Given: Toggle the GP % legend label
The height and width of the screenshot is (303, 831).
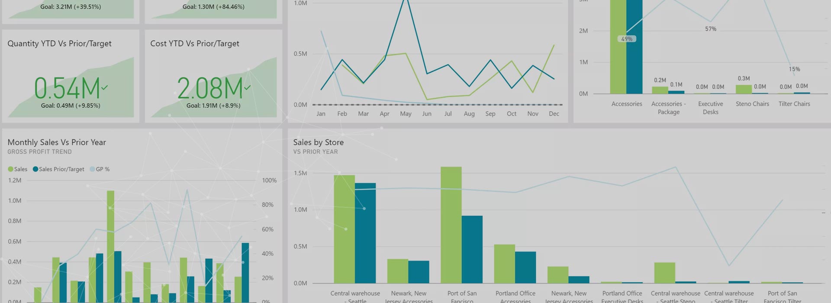Looking at the screenshot, I should click(103, 169).
